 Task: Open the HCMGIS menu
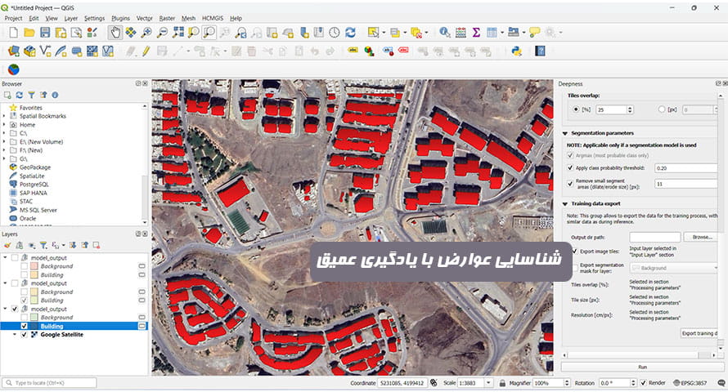[x=213, y=18]
